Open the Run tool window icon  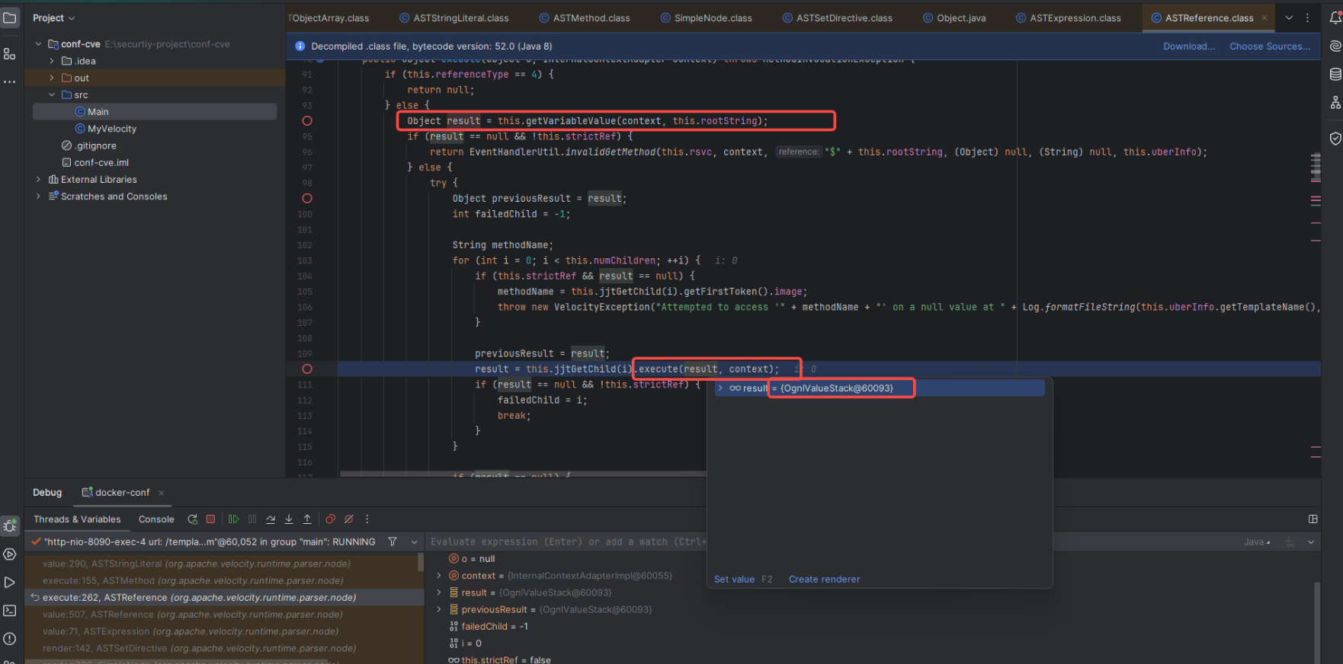[x=10, y=583]
